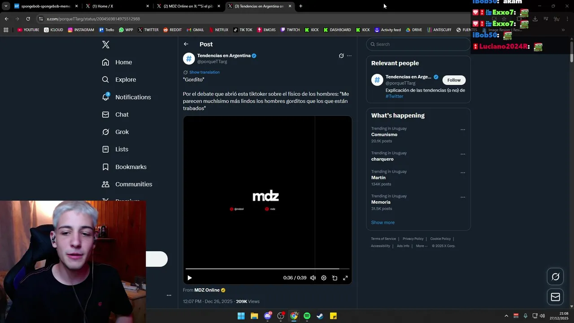Switch to MDZ Online on X tab
This screenshot has width=574, height=323.
pos(189,6)
